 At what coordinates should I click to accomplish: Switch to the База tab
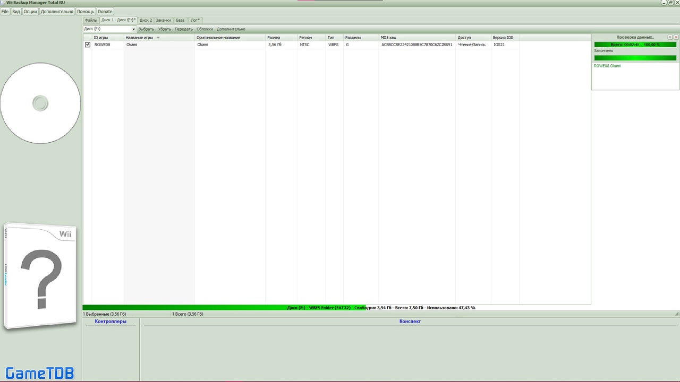(180, 20)
